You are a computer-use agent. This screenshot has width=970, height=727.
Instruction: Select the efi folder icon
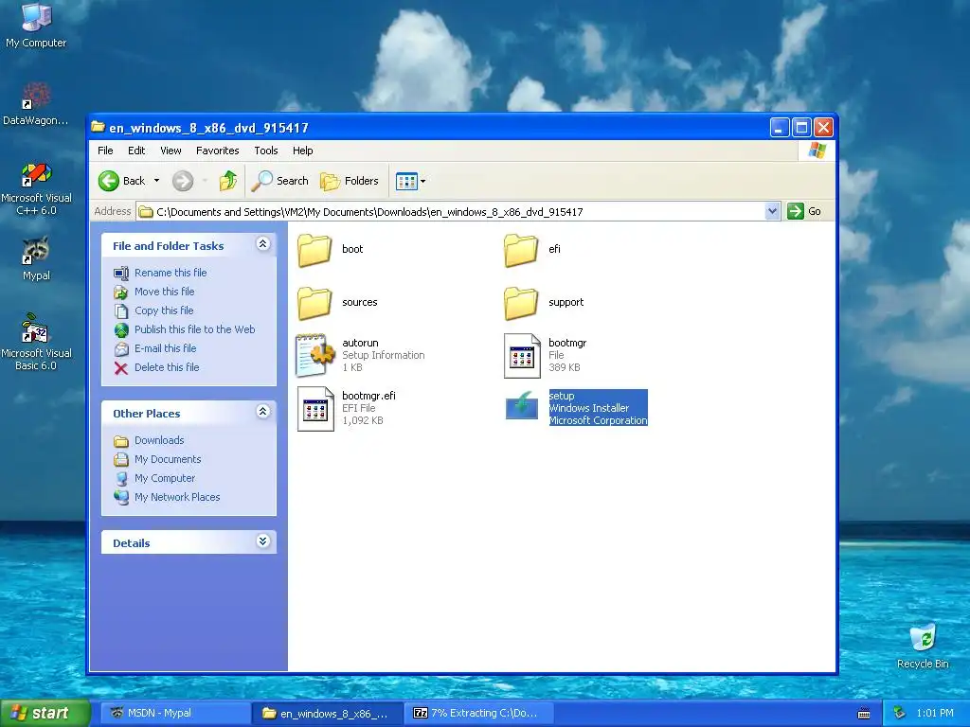coord(521,250)
